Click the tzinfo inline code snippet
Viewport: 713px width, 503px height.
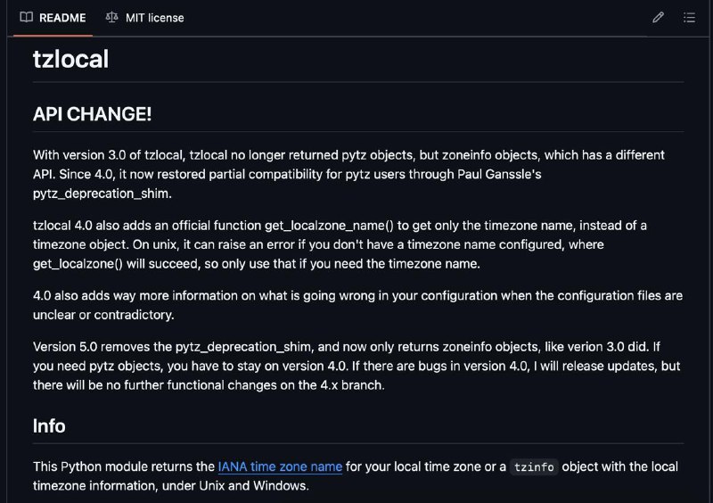534,467
